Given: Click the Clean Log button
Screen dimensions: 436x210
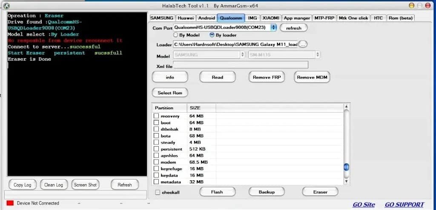Looking at the screenshot, I should [x=54, y=185].
